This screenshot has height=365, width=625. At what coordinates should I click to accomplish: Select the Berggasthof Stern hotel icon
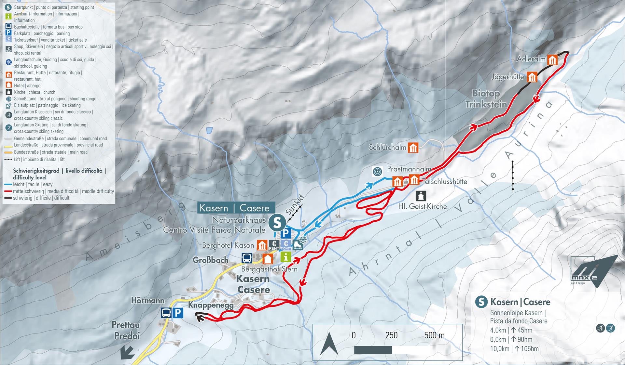pyautogui.click(x=268, y=259)
